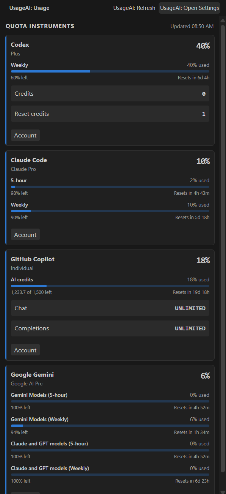Click 'Resets in 1h 34m' text

tap(192, 432)
